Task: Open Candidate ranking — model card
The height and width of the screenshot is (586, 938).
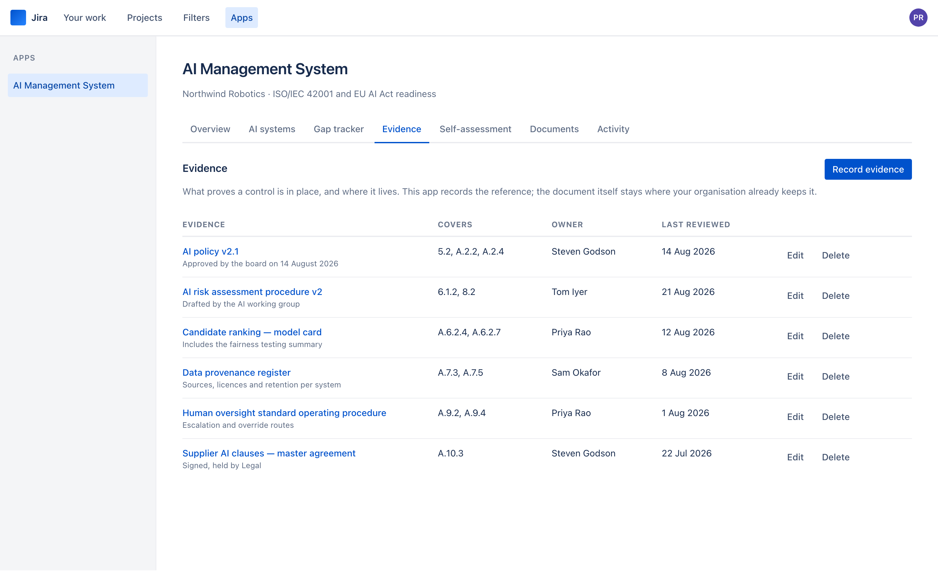Action: tap(252, 332)
